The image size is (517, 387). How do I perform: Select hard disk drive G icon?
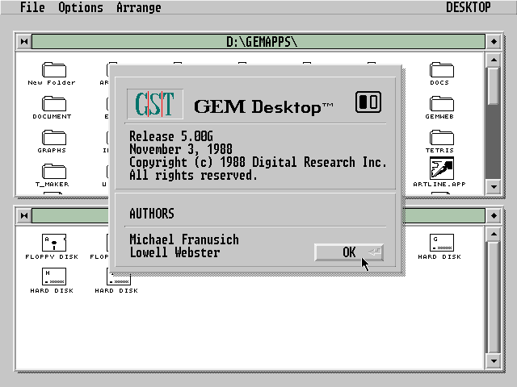coord(442,243)
